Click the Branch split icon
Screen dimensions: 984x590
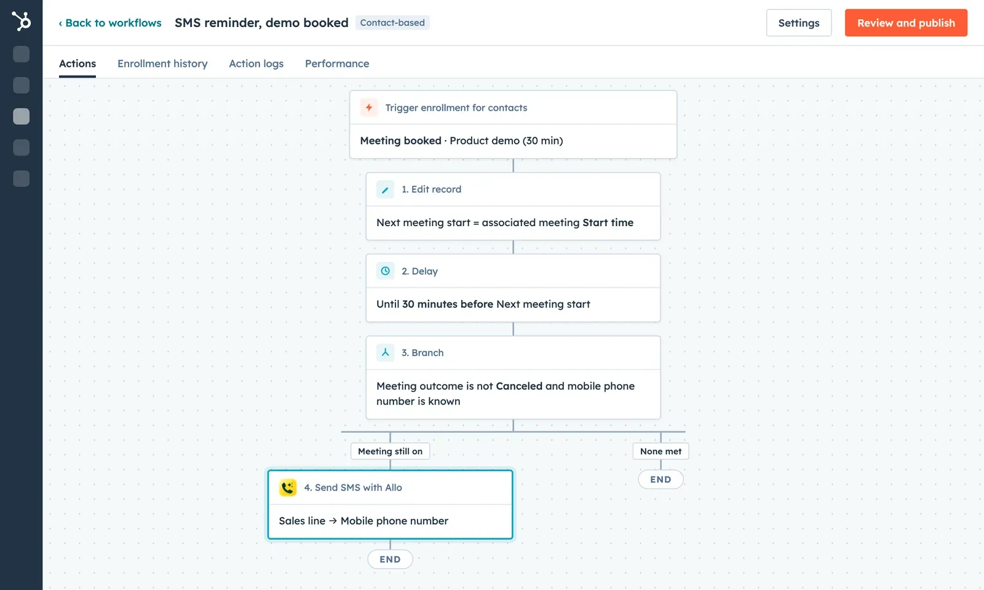[x=385, y=353]
